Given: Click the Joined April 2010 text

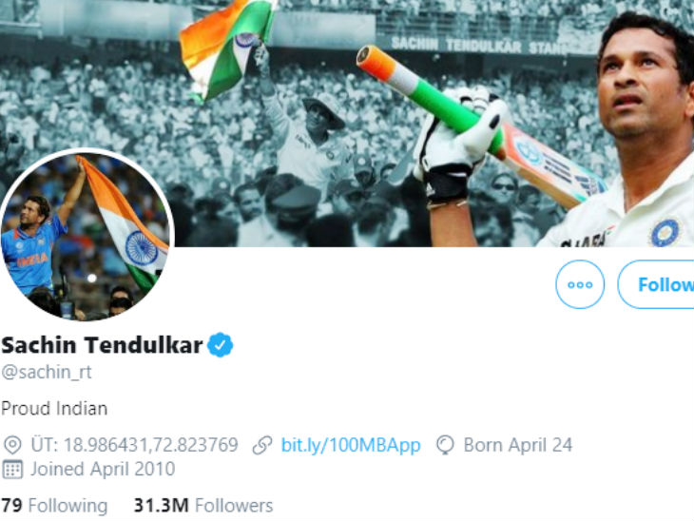Looking at the screenshot, I should 103,470.
